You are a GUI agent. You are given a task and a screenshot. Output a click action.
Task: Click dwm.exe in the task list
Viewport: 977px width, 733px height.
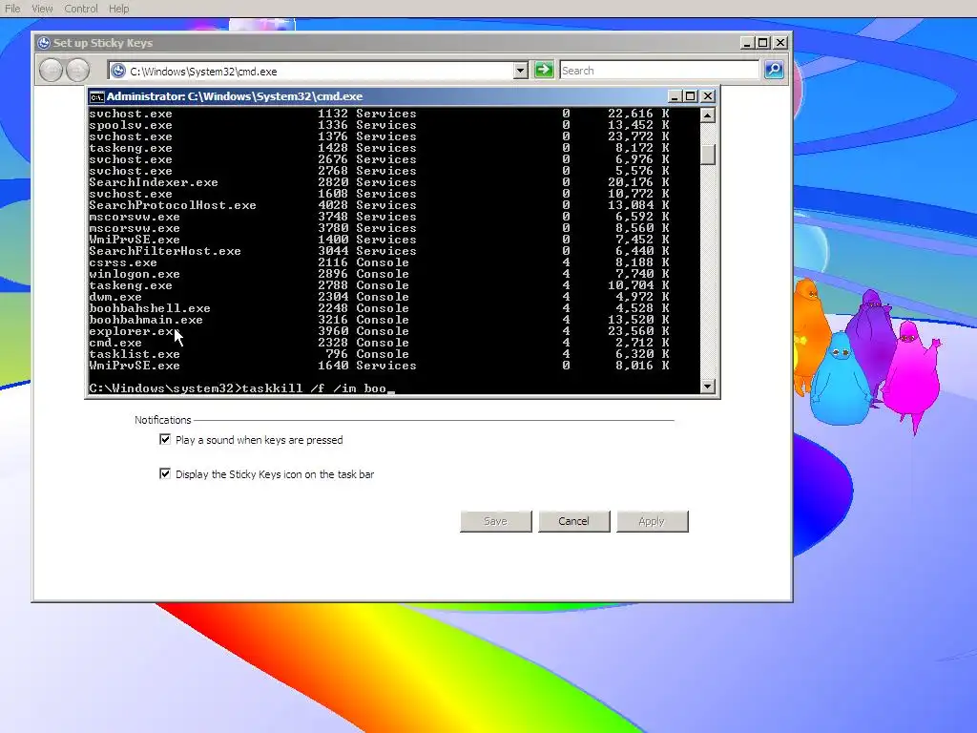pyautogui.click(x=115, y=298)
